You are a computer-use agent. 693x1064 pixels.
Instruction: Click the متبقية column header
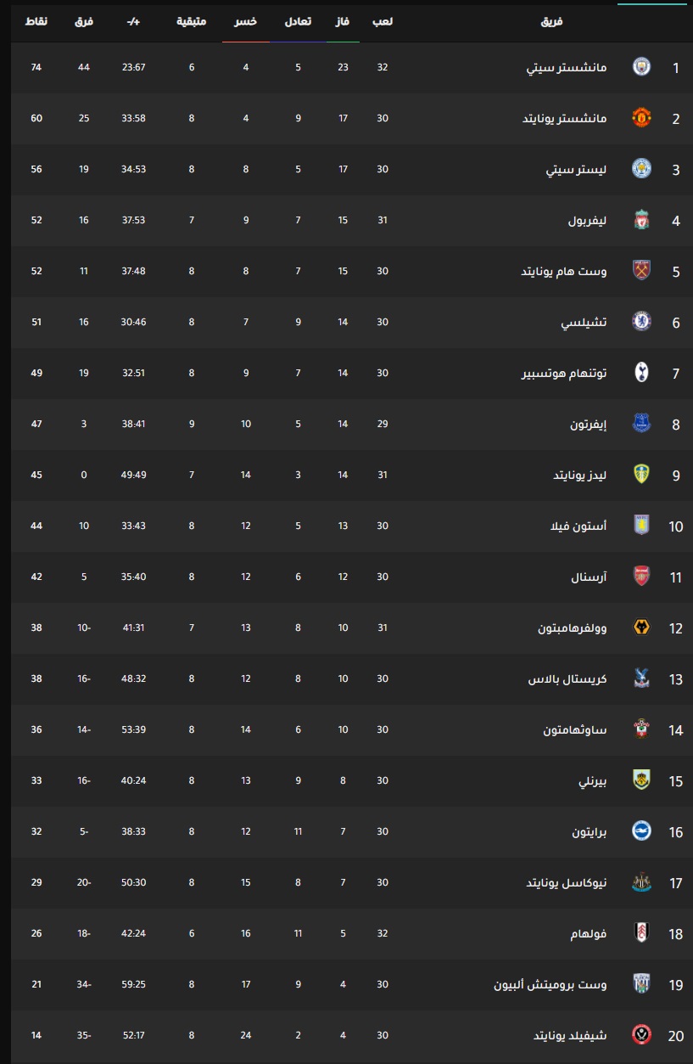[x=193, y=20]
